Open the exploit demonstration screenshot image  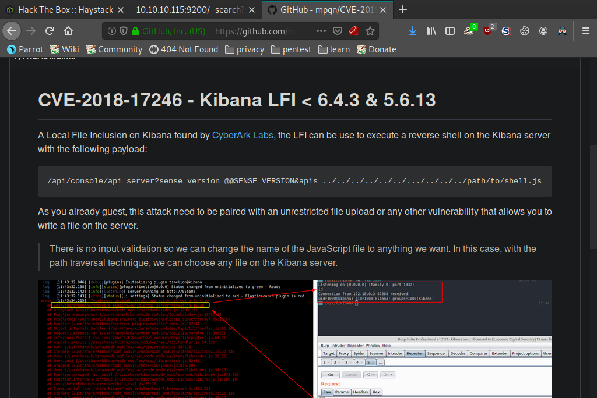coord(294,339)
